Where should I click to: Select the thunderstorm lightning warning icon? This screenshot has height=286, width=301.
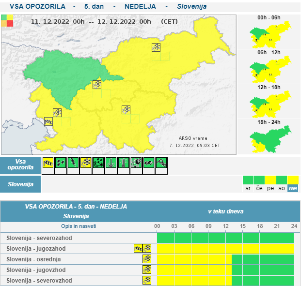pos(73,163)
